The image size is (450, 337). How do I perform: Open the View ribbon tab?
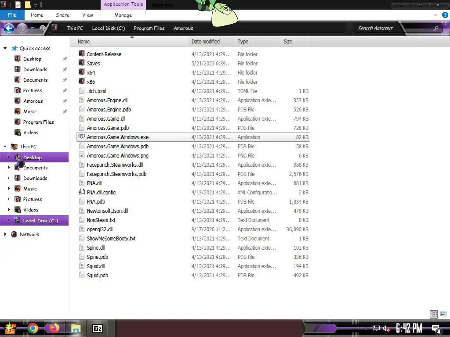87,15
